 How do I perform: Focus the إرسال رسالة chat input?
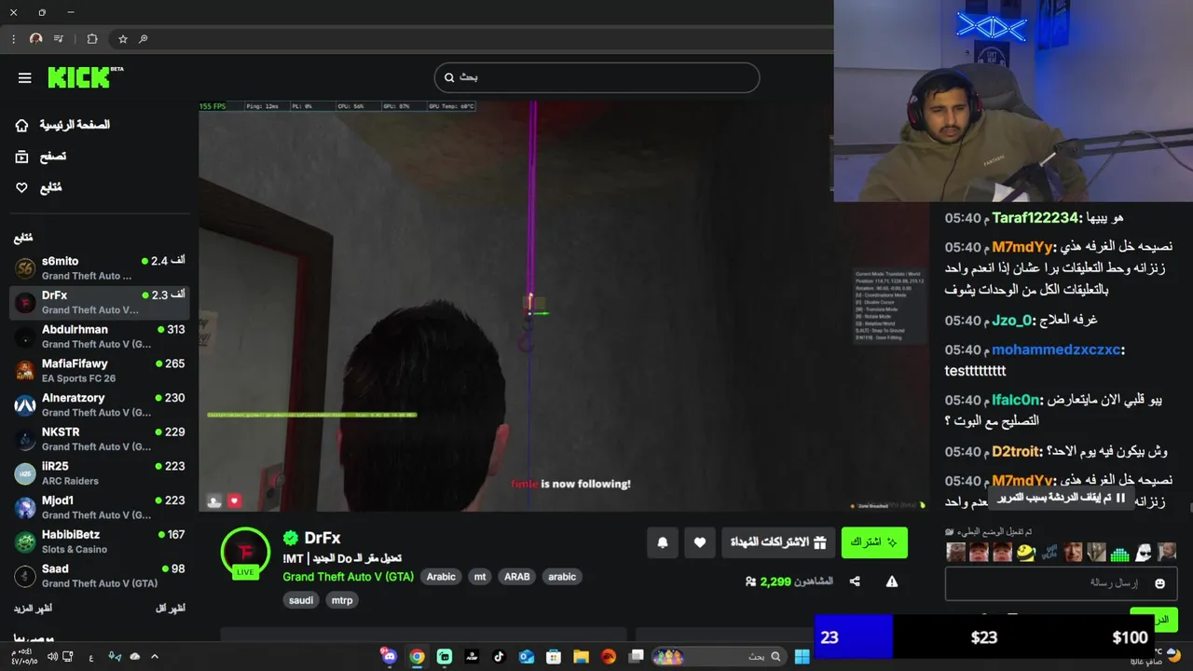1061,583
